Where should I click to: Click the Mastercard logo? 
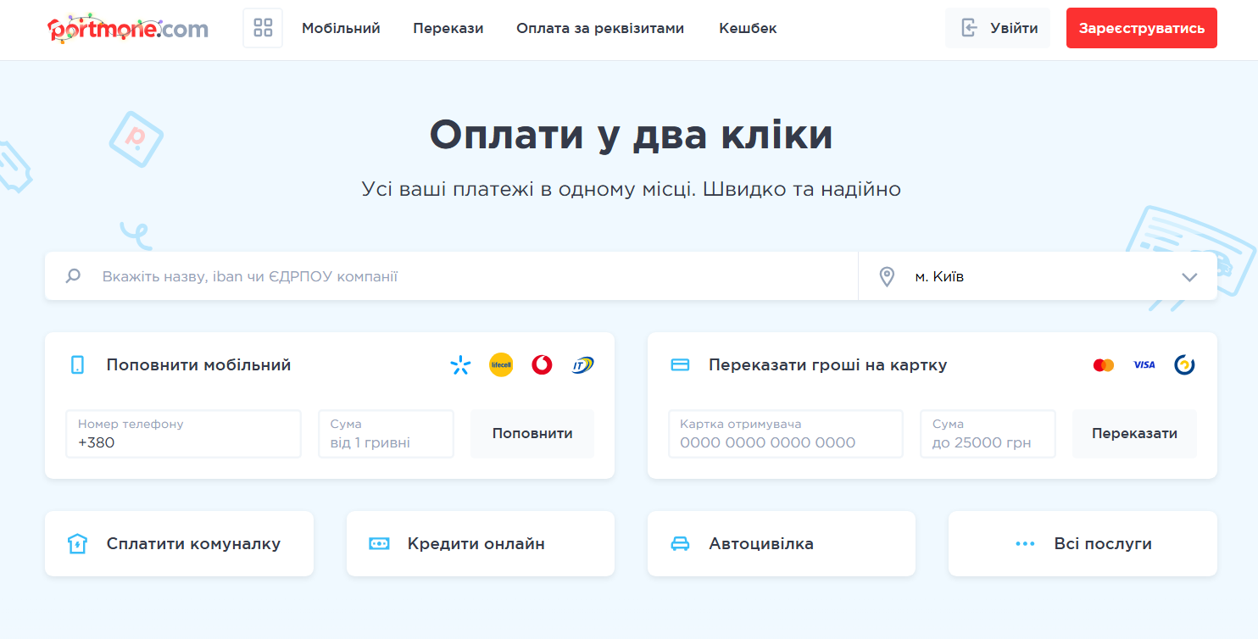(x=1104, y=365)
